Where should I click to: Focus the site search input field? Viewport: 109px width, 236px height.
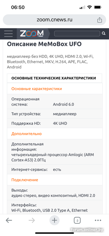(77, 33)
